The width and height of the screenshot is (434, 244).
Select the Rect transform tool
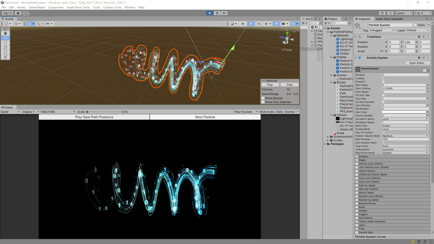[x=5, y=52]
